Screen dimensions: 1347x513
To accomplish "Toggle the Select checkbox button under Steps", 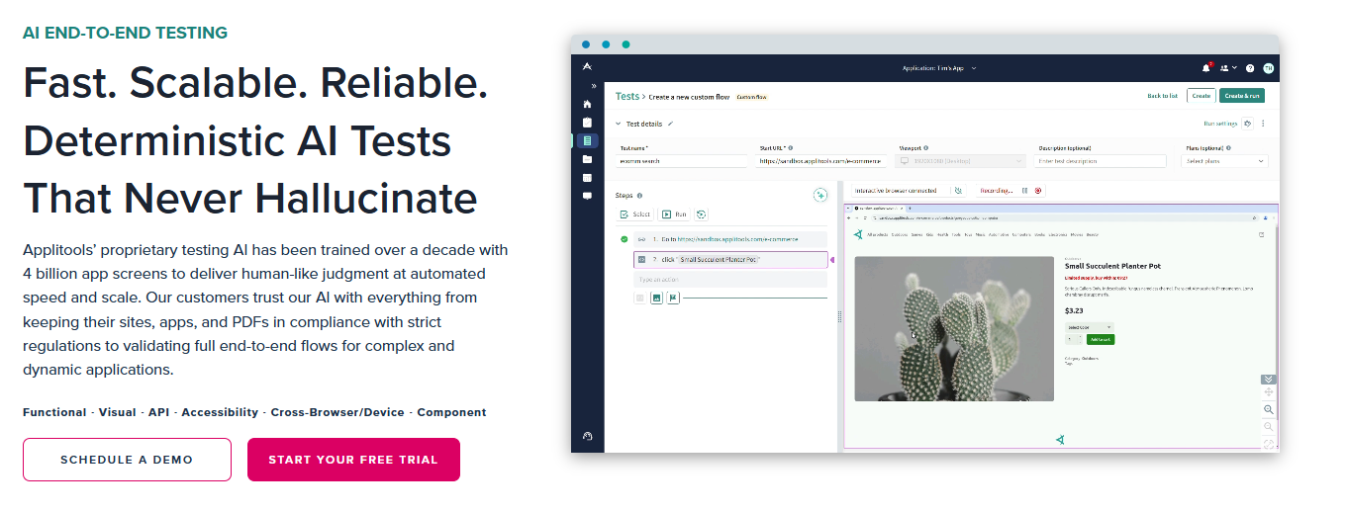I will pyautogui.click(x=635, y=214).
